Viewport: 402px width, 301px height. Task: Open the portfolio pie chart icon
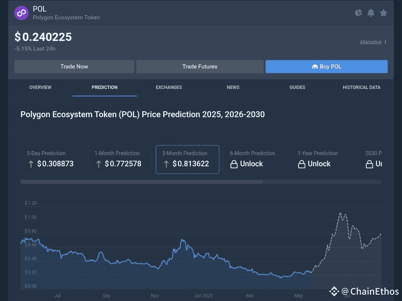(358, 13)
